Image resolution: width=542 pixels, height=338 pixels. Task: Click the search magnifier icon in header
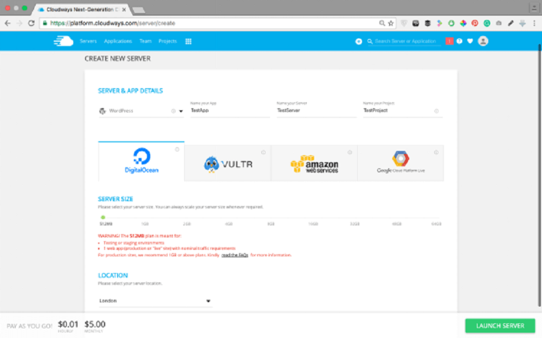click(x=370, y=42)
